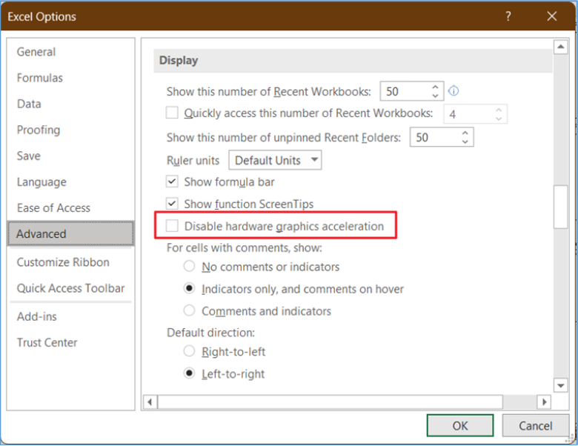The width and height of the screenshot is (578, 446).
Task: Click the left arrow of horizontal scrollbar
Action: coord(150,402)
